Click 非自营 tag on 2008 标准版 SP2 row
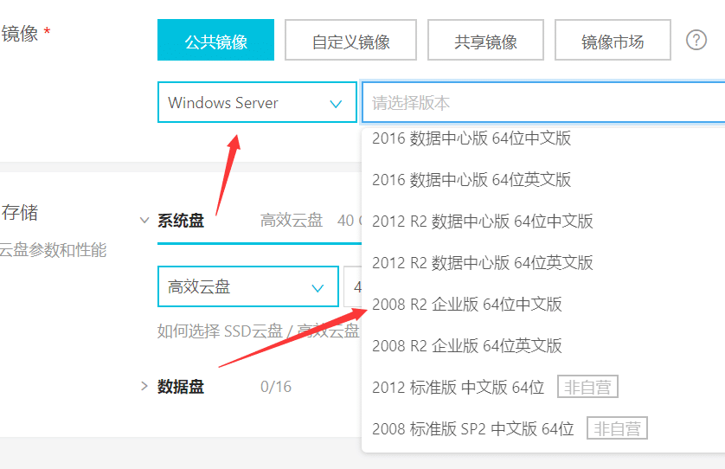 click(x=617, y=428)
